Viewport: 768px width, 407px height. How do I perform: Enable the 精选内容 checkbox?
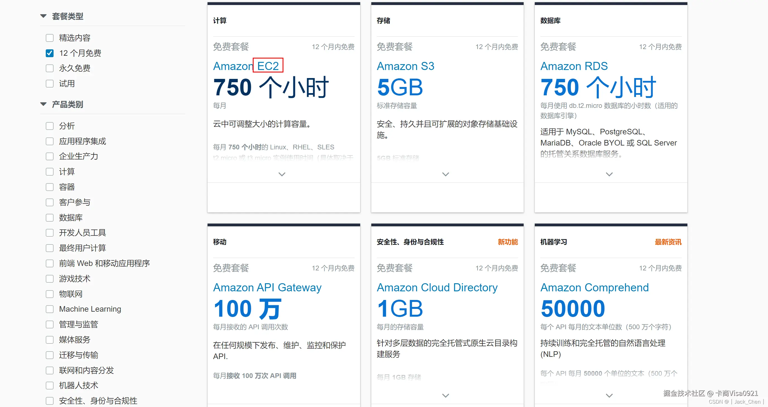(x=50, y=38)
